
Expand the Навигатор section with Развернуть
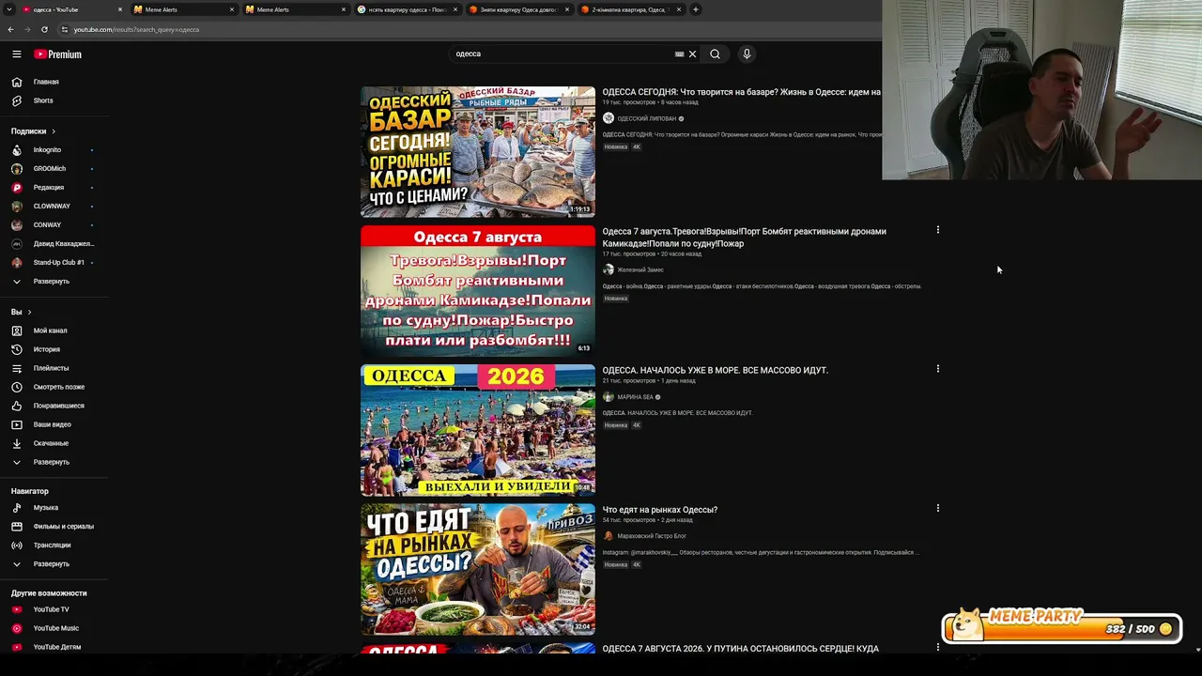pos(54,564)
